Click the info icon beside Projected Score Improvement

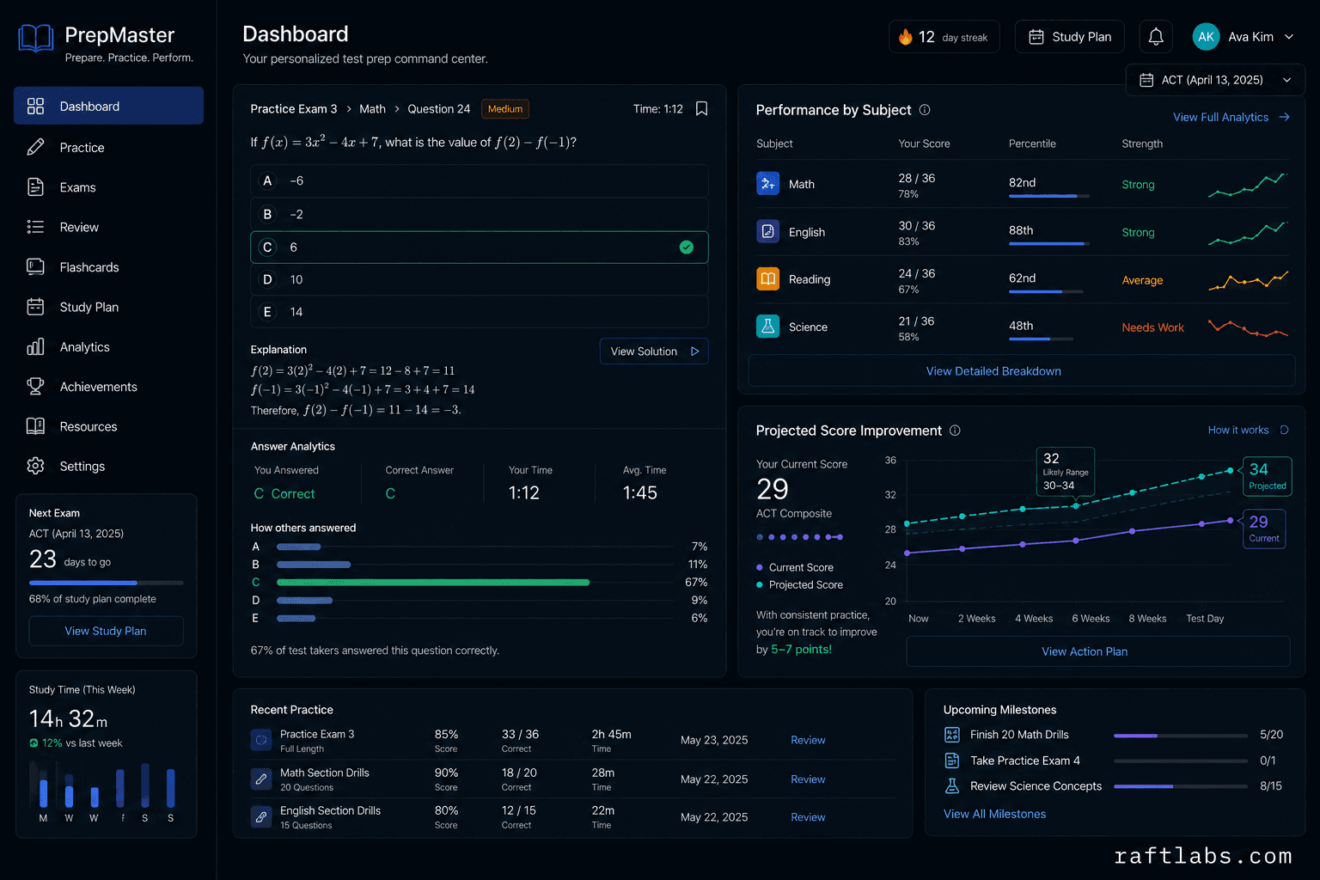(x=955, y=431)
